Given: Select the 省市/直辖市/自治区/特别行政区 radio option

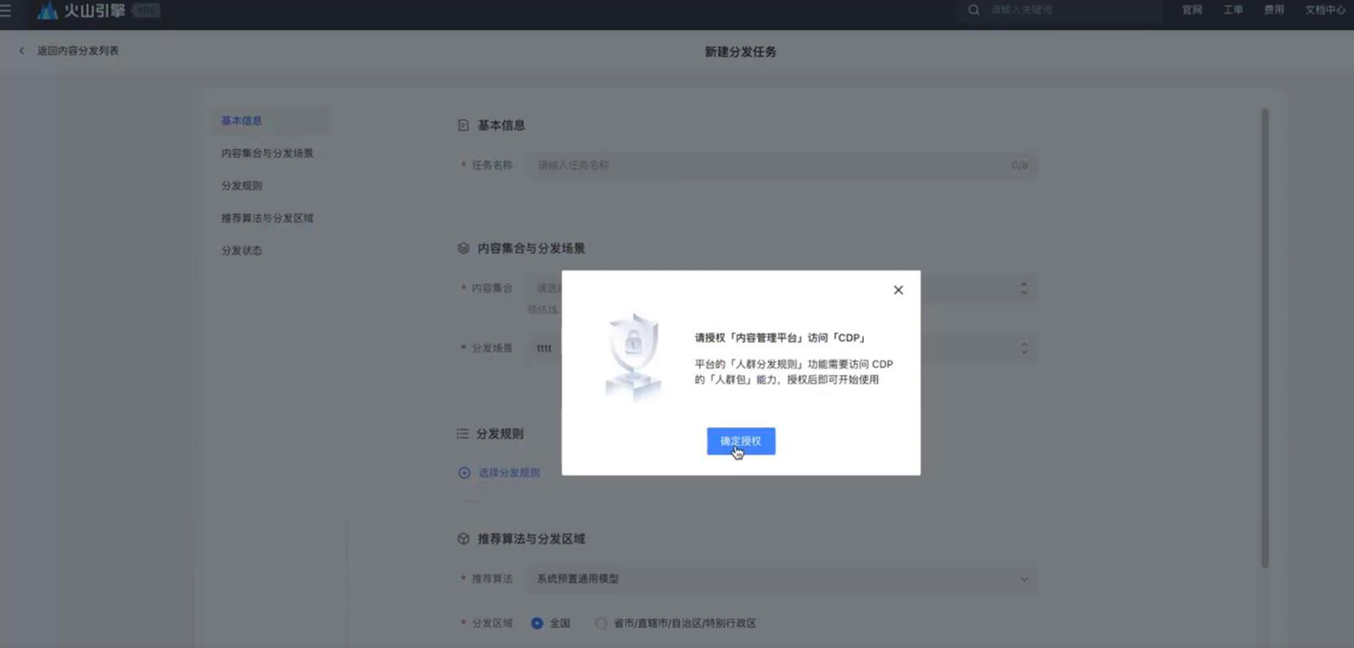Looking at the screenshot, I should click(x=600, y=623).
